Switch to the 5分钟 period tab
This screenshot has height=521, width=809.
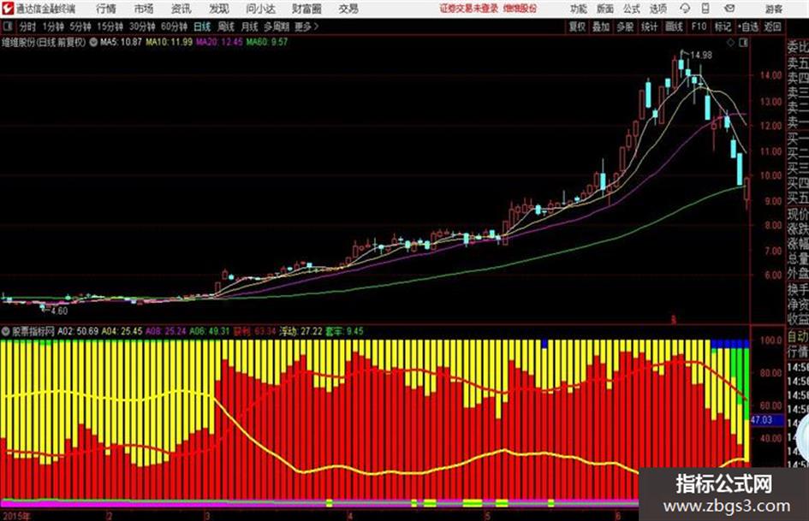click(x=80, y=27)
